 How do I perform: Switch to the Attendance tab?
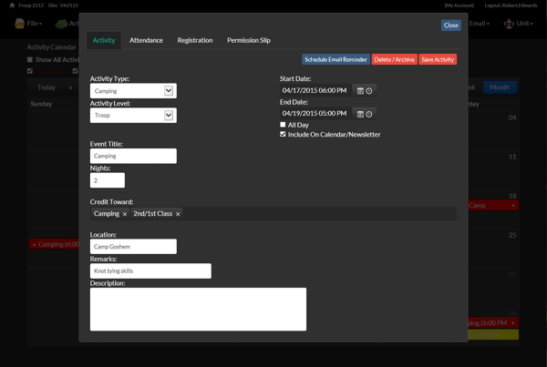pos(146,40)
